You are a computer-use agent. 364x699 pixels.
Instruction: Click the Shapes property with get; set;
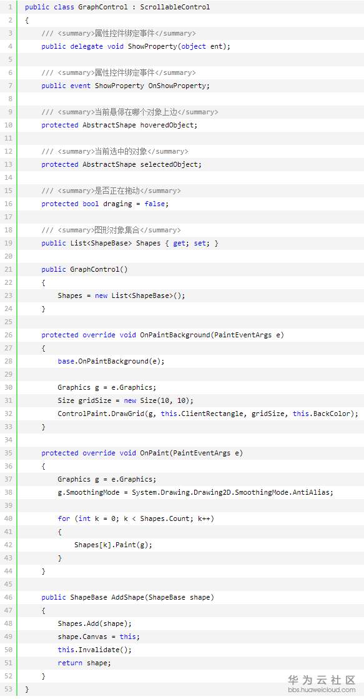click(130, 244)
